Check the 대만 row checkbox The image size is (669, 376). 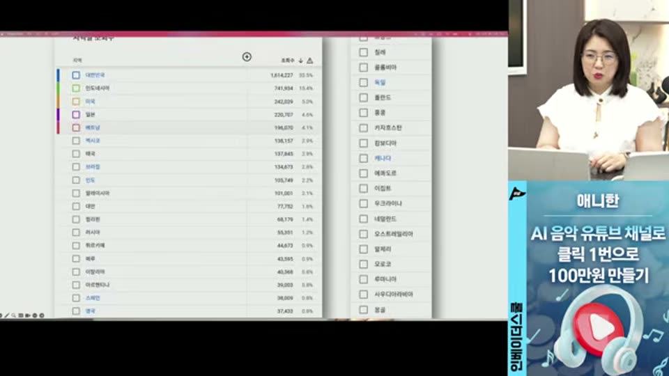[x=76, y=206]
